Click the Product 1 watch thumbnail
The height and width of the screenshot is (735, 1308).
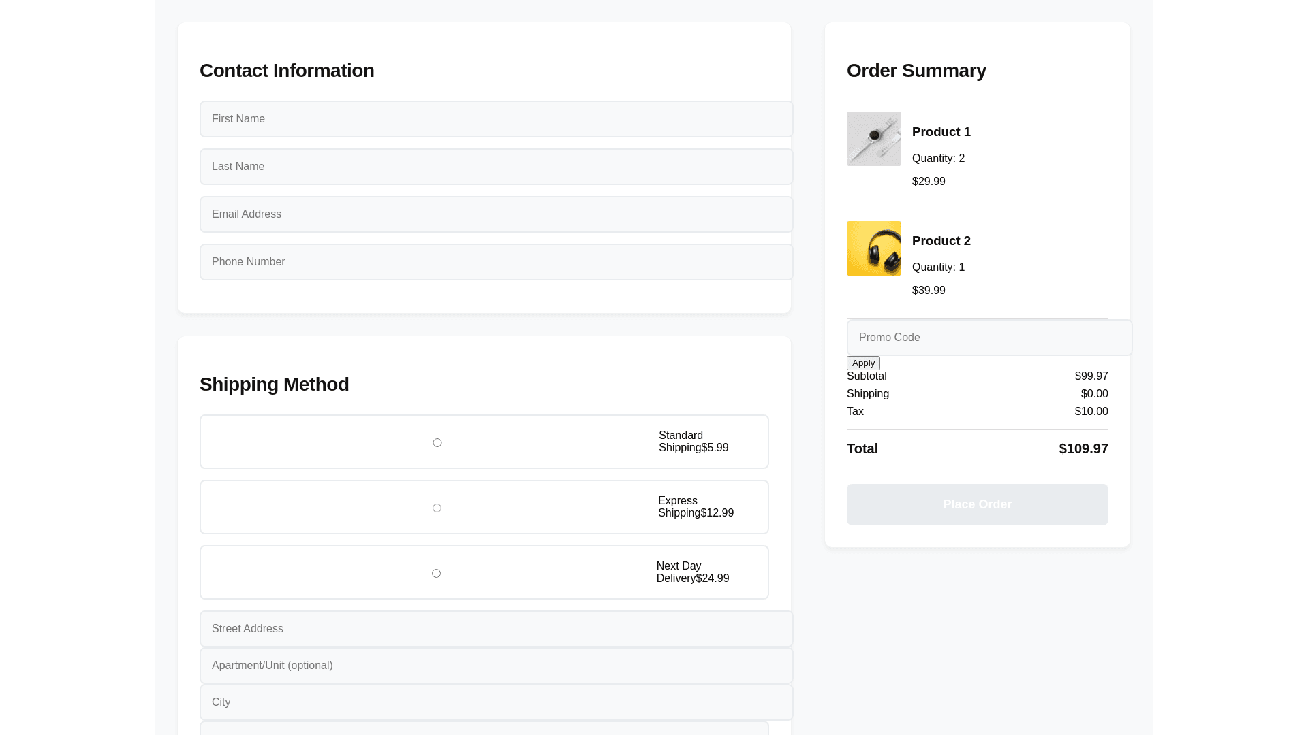coord(873,139)
